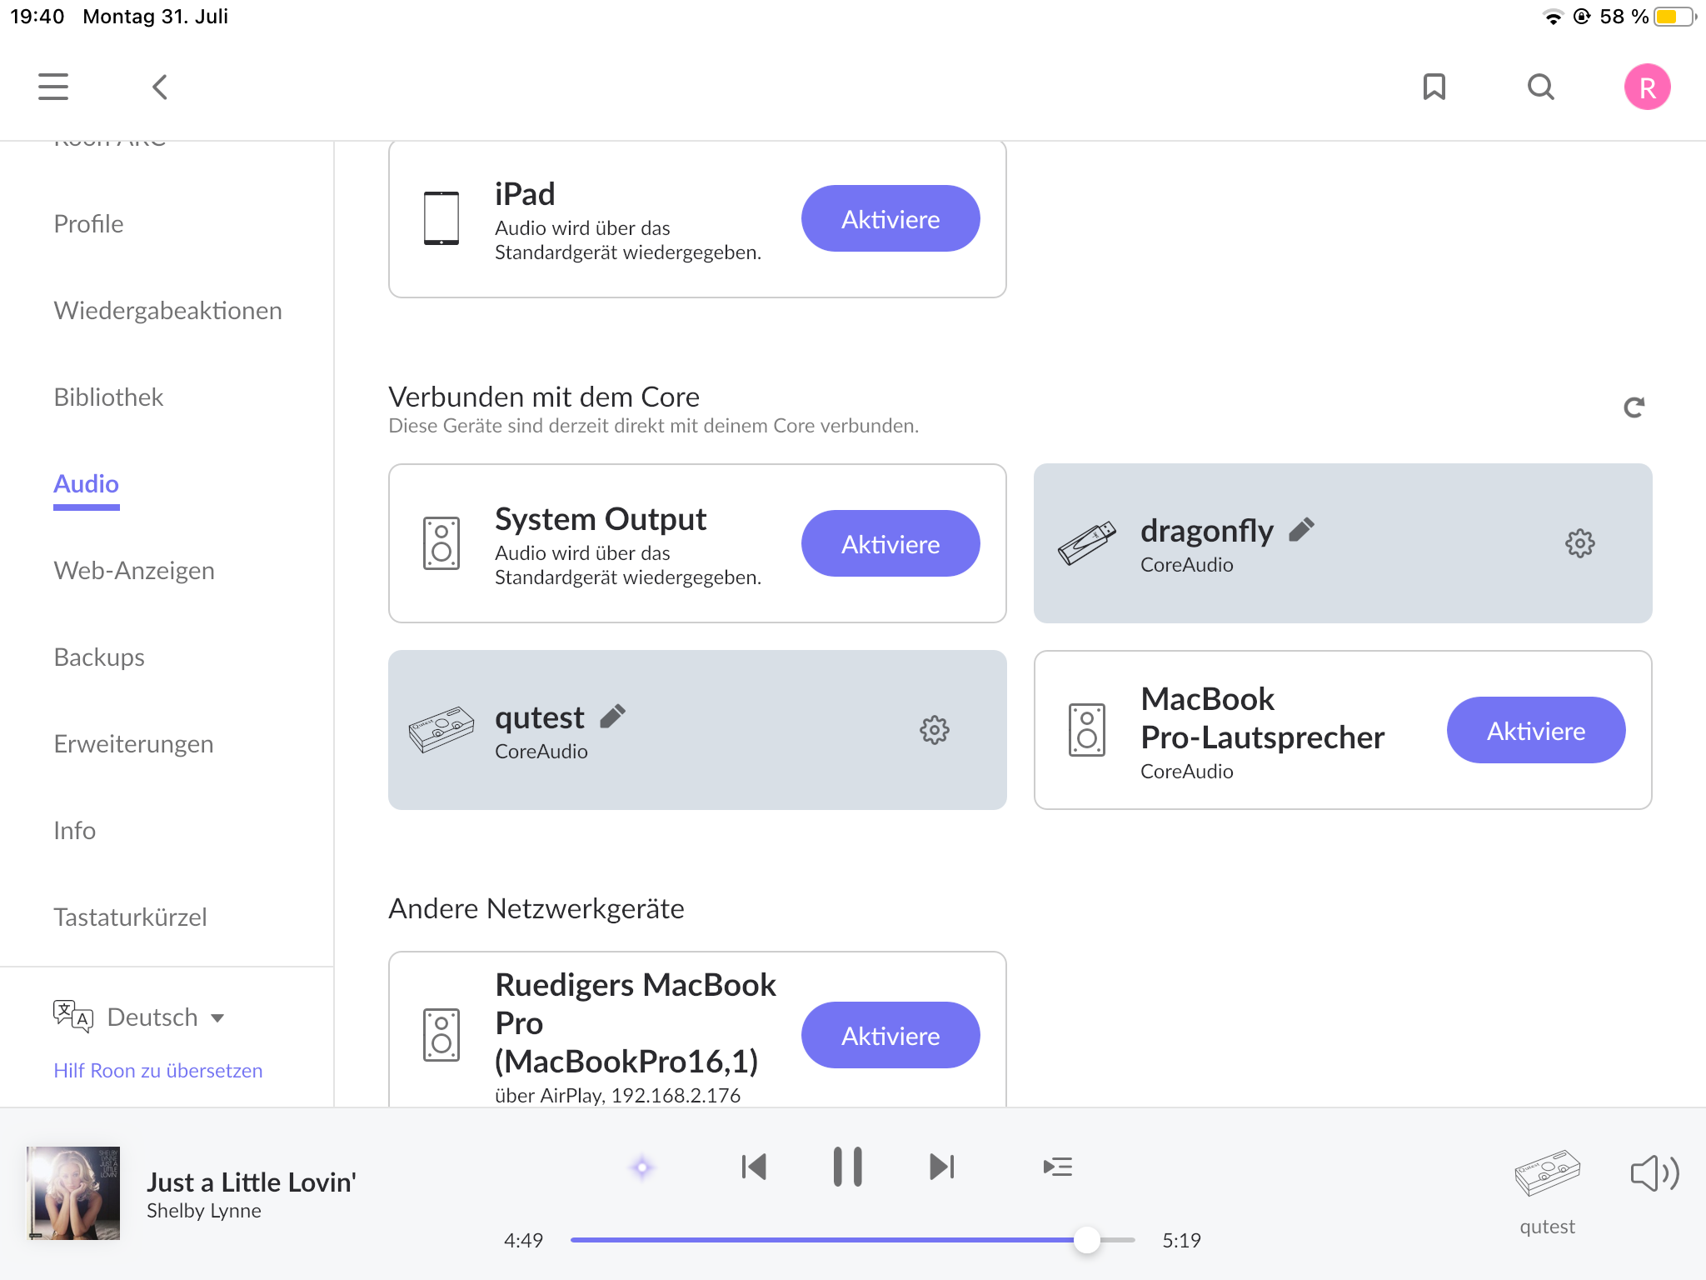
Task: Open volume control speaker icon
Action: (1654, 1173)
